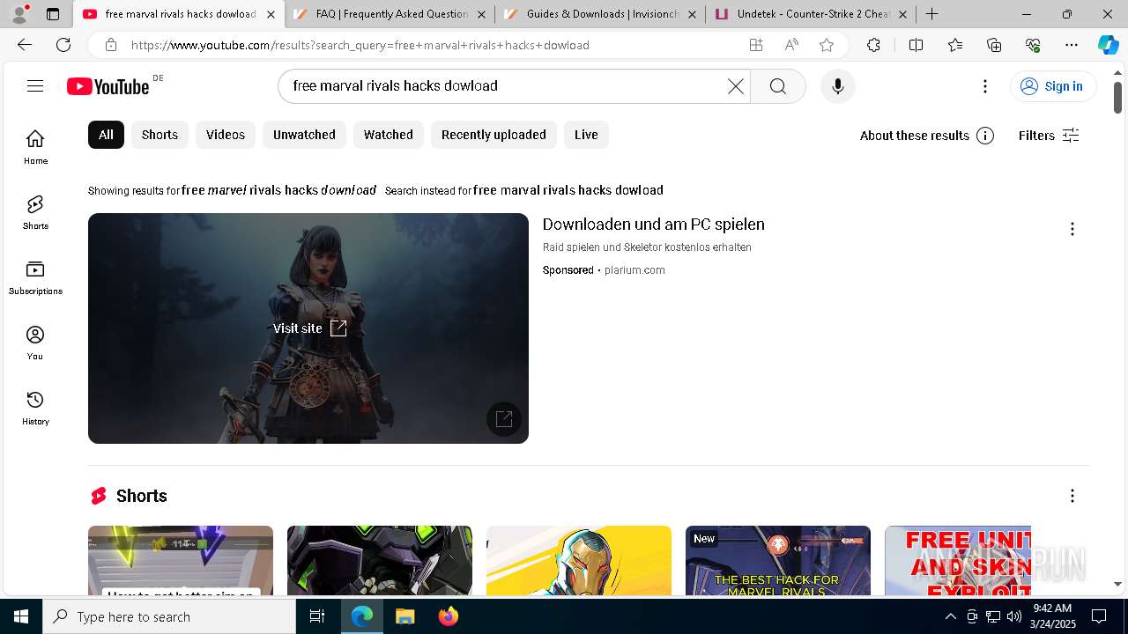Open Read aloud in address bar
Screen dimensions: 1128x634
(x=791, y=45)
